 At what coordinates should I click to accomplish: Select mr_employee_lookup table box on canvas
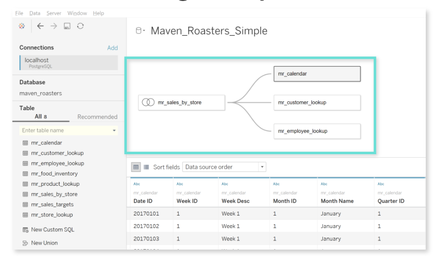tap(317, 131)
